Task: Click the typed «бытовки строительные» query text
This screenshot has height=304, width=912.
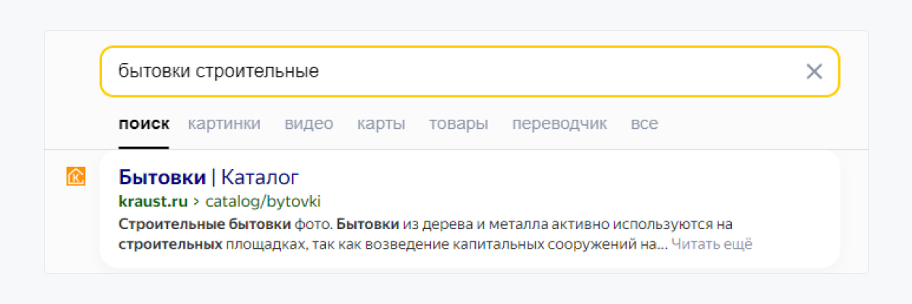Action: pyautogui.click(x=218, y=72)
